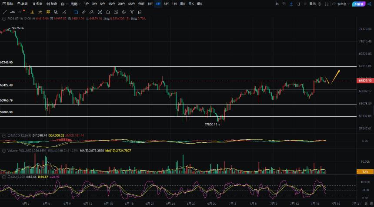Take a chart screenshot with camera icon
374x207 pixels.
point(284,4)
